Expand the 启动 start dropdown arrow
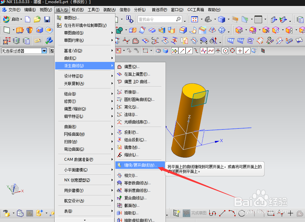The height and width of the screenshot is (222, 305). pyautogui.click(x=21, y=19)
